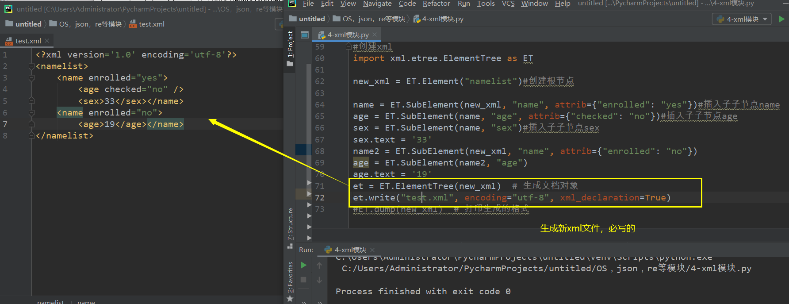Click the Structure panel icon in sidebar
The width and height of the screenshot is (789, 304).
tap(290, 246)
